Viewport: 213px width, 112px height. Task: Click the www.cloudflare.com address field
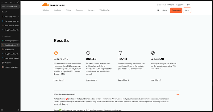point(10,6)
